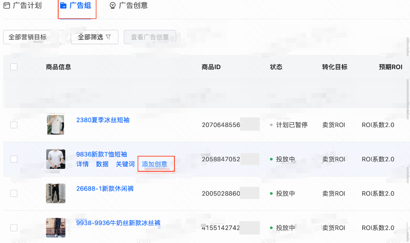Click 数据 under 9836新款T恤短袖
The image size is (410, 243).
tap(102, 164)
